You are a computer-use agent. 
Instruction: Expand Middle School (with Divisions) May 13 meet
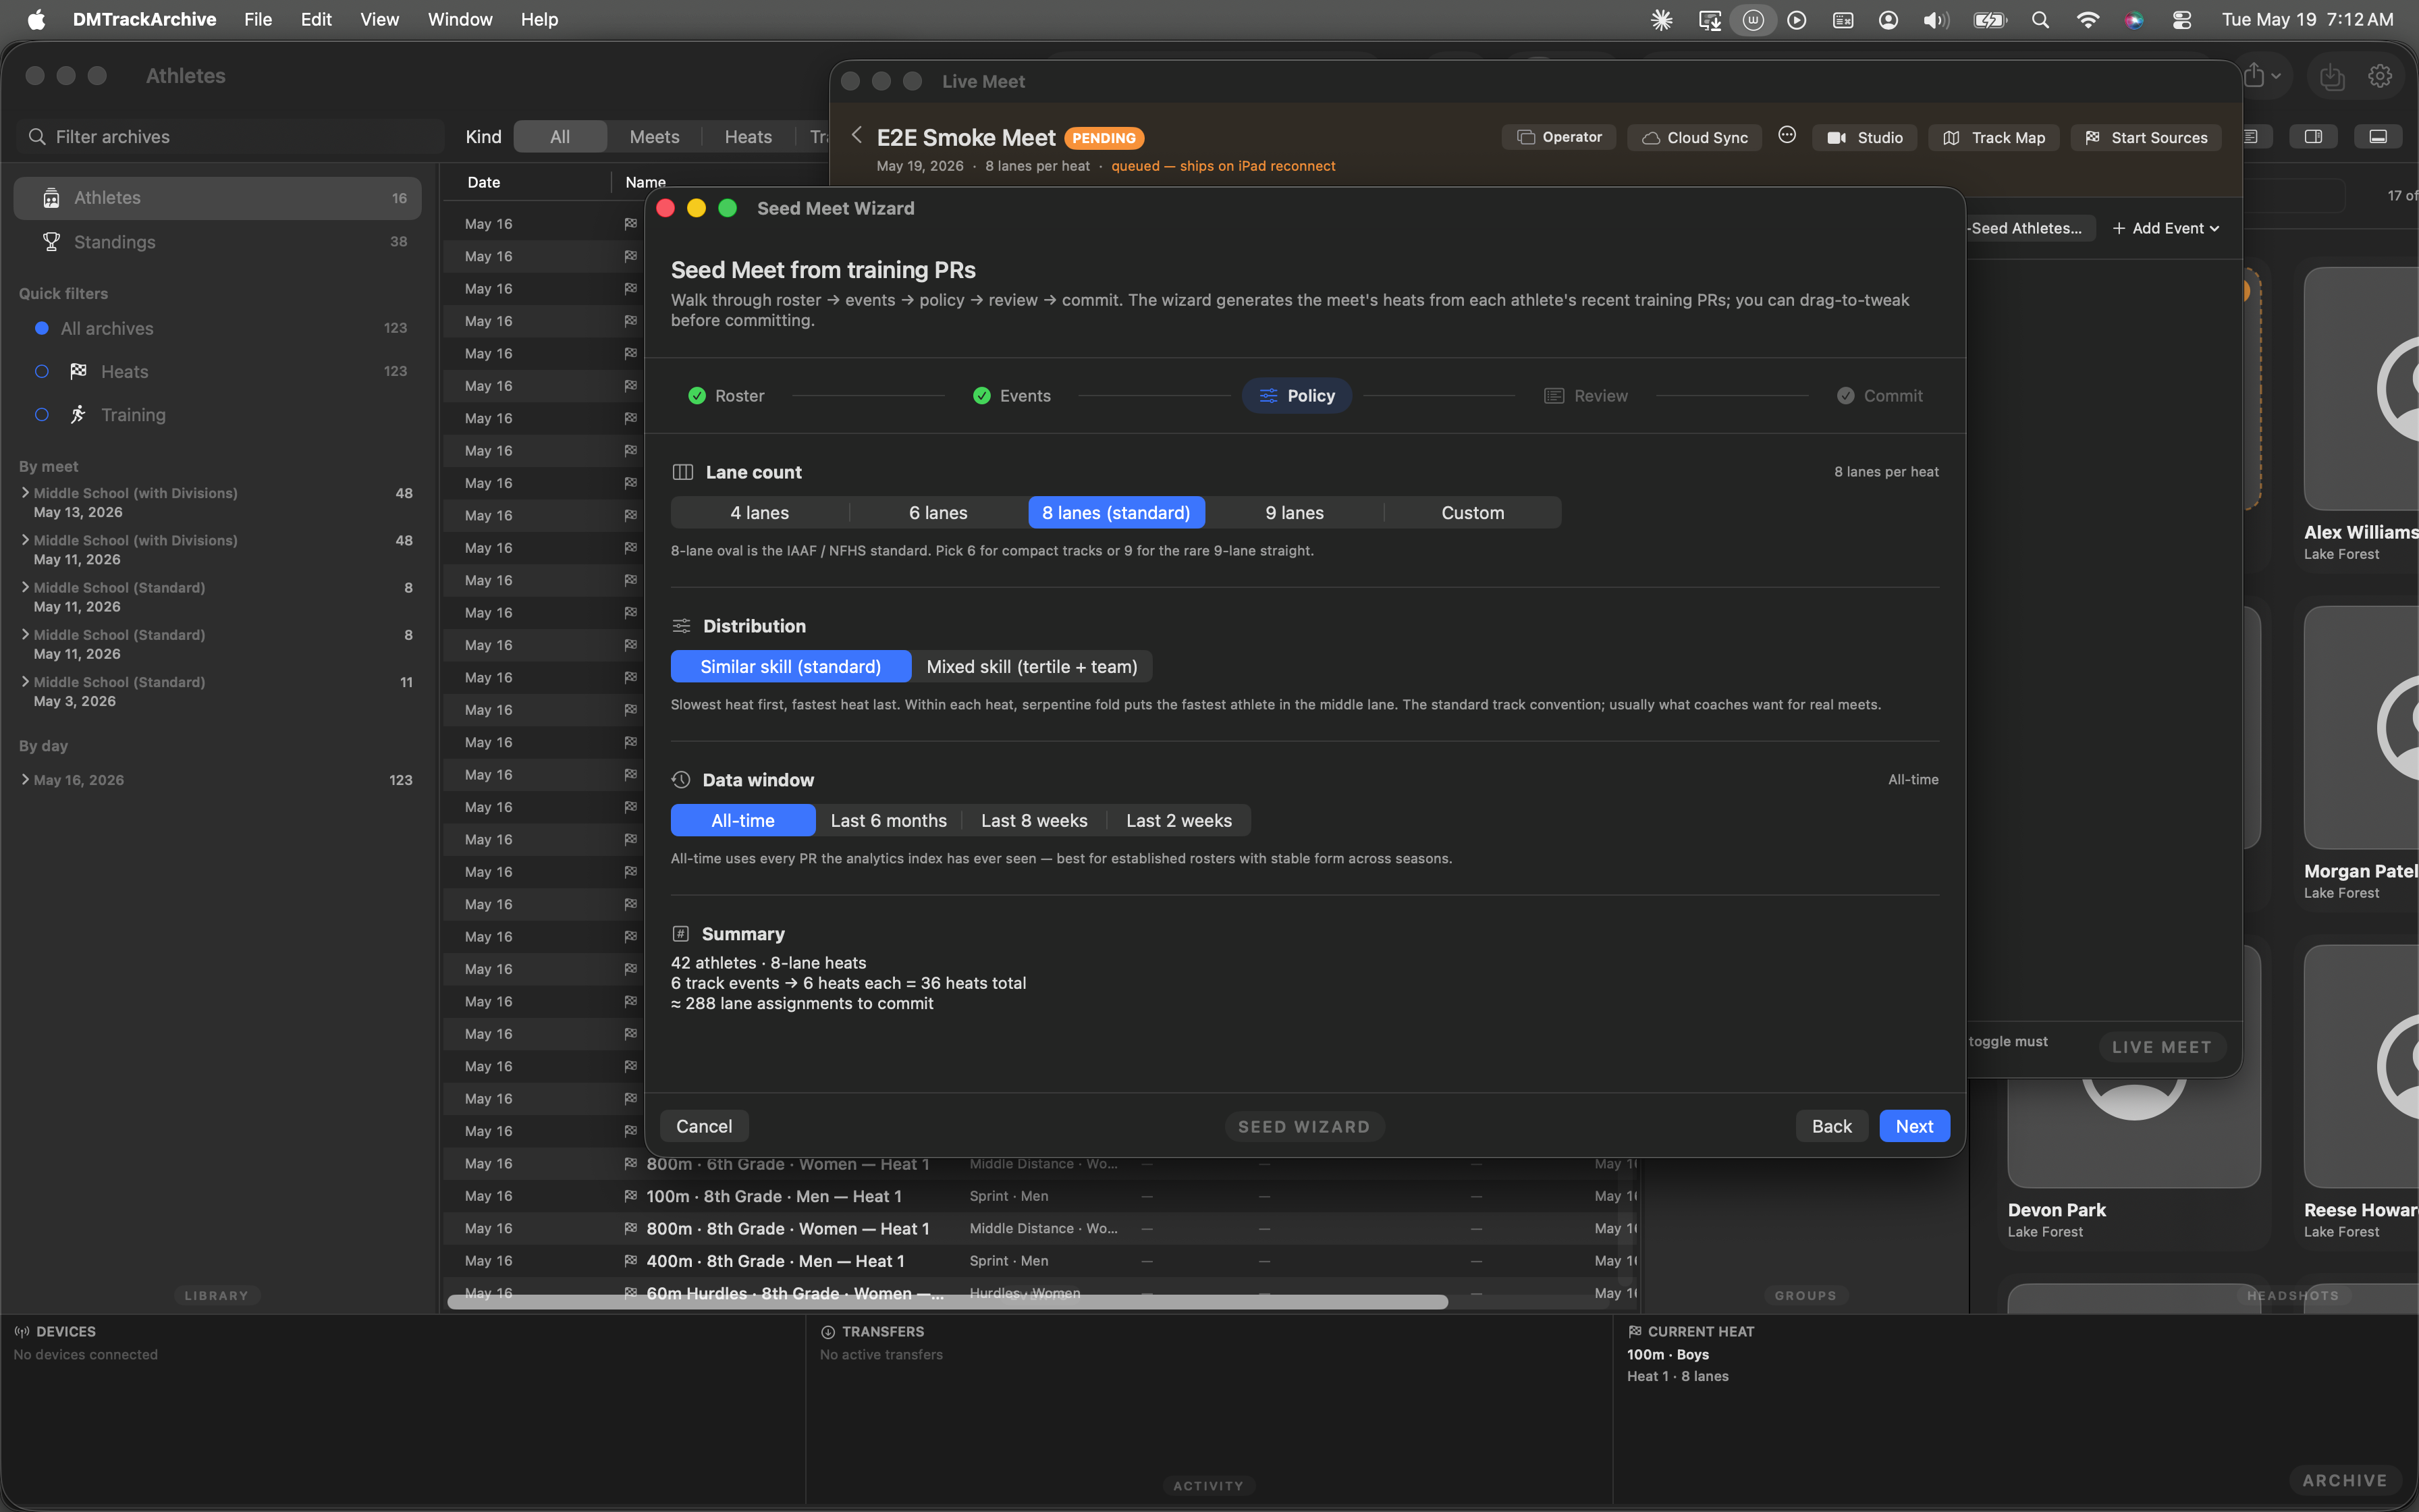24,493
